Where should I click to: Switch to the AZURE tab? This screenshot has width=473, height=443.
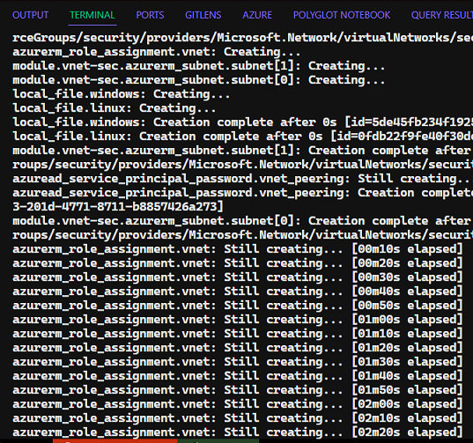pyautogui.click(x=257, y=15)
